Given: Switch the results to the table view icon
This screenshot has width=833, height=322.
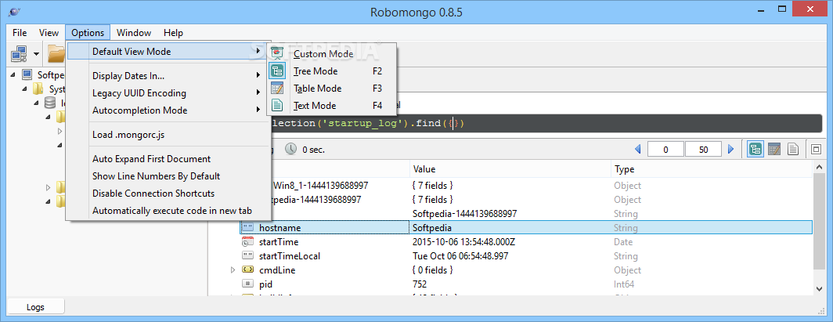Looking at the screenshot, I should tap(774, 150).
